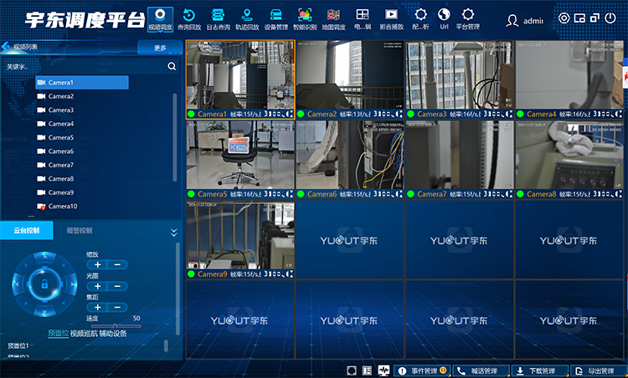
Task: Select the 视频巡航 tab
Action: click(84, 333)
